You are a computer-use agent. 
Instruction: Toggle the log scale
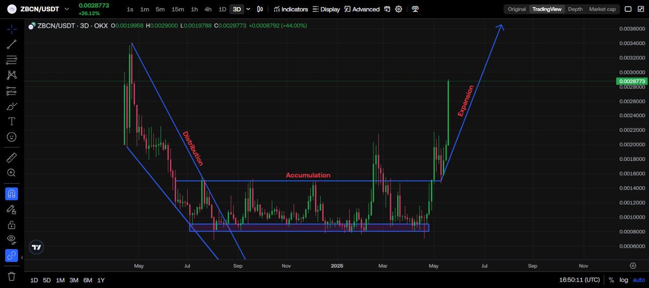point(624,280)
